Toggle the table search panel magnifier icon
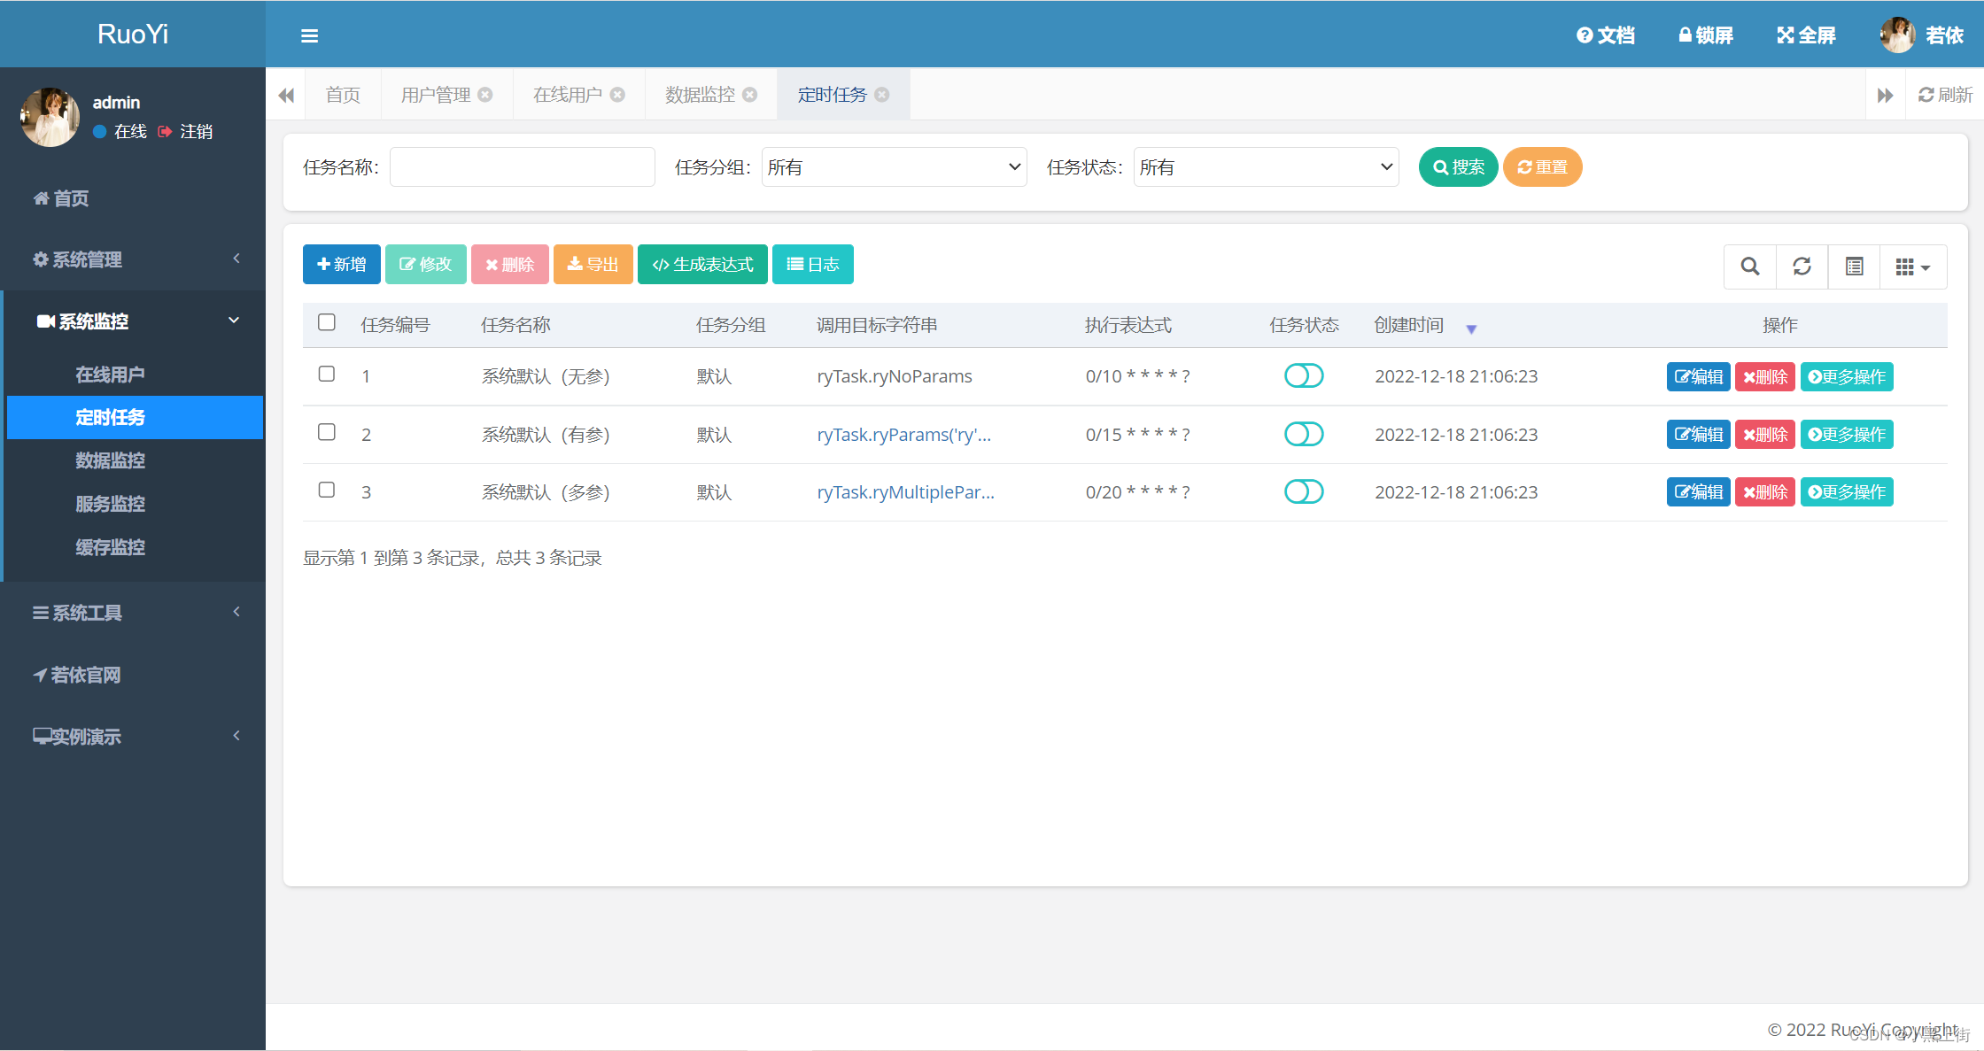The width and height of the screenshot is (1984, 1051). click(1750, 267)
